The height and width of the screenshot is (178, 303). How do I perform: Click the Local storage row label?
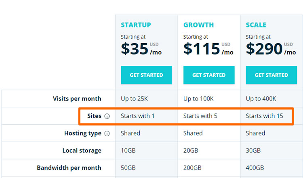coord(82,151)
